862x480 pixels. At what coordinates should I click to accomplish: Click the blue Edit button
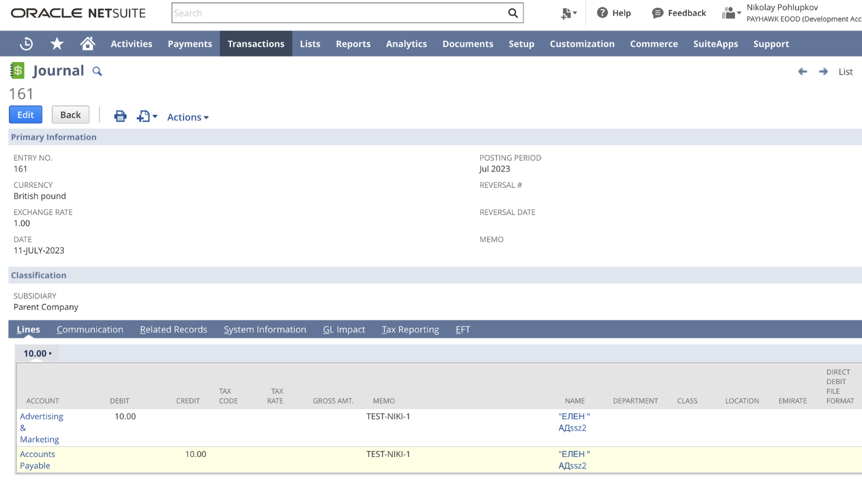(x=26, y=115)
